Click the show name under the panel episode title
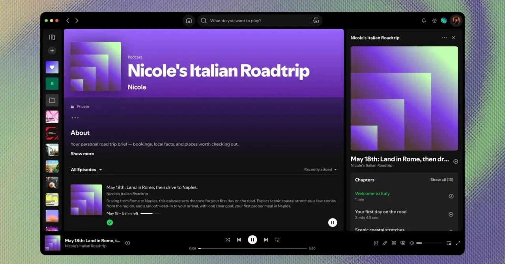Image resolution: width=505 pixels, height=264 pixels. [x=371, y=165]
